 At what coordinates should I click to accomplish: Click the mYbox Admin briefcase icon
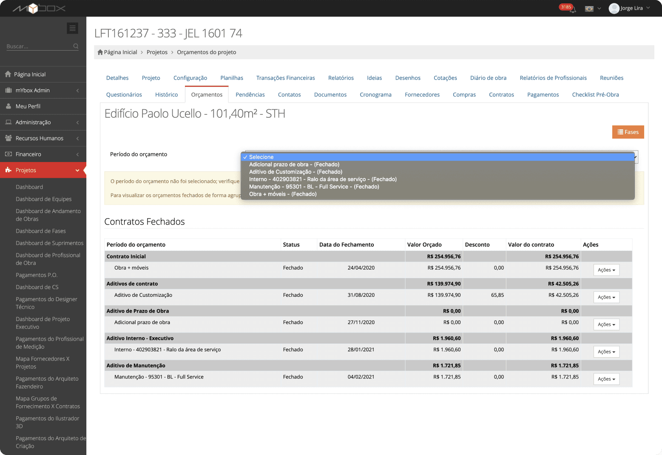click(9, 90)
